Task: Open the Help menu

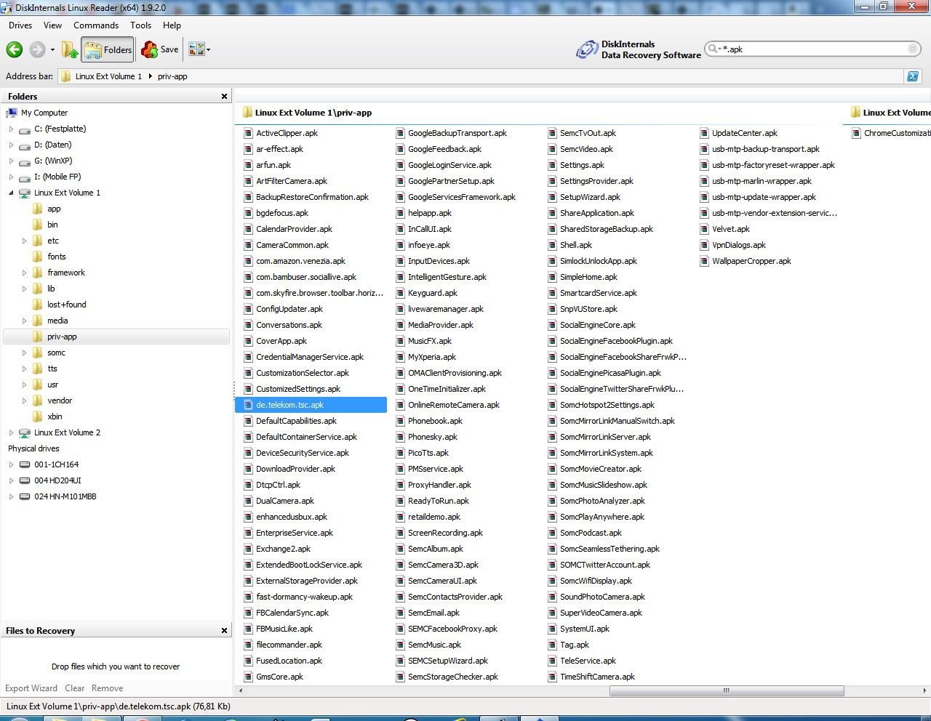Action: pyautogui.click(x=172, y=25)
